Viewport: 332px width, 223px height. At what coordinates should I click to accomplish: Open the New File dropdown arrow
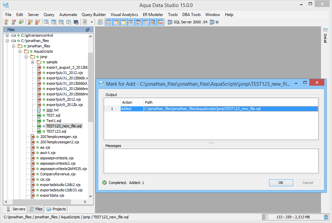92,22
